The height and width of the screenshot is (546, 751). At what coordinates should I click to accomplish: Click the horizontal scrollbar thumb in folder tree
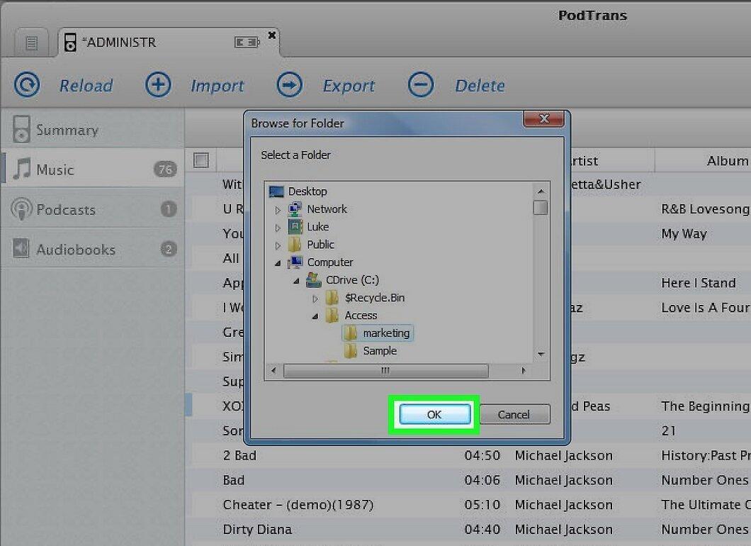click(x=385, y=371)
